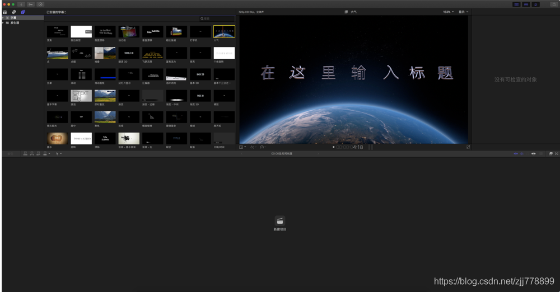Open the 已安装的字幕 popup menu

click(x=56, y=12)
